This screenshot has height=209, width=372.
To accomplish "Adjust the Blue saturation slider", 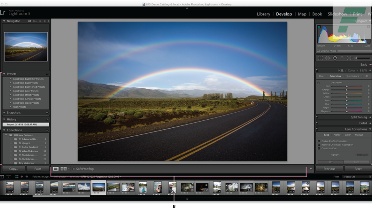I will 347,104.
